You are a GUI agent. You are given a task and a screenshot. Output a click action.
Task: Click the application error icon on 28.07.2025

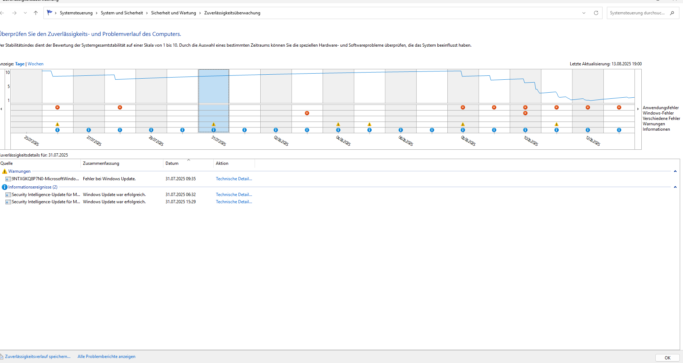(x=120, y=107)
